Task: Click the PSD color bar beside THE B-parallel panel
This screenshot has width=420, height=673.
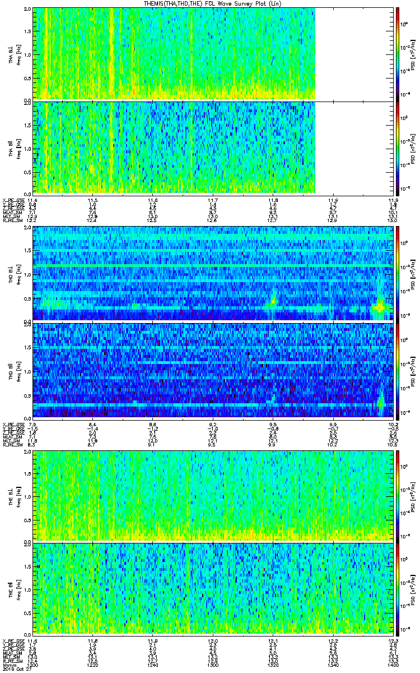Action: click(x=398, y=589)
